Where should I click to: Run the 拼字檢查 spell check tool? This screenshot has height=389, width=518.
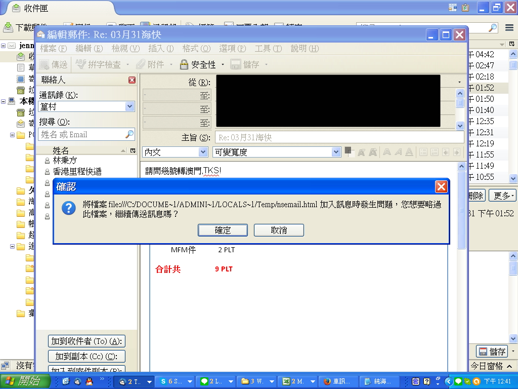(98, 64)
